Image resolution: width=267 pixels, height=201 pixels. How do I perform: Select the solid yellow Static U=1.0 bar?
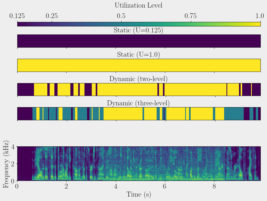pos(139,65)
